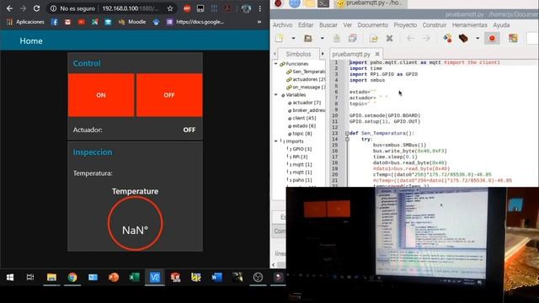Open the Facebook bookmark
The width and height of the screenshot is (539, 303).
[54, 22]
